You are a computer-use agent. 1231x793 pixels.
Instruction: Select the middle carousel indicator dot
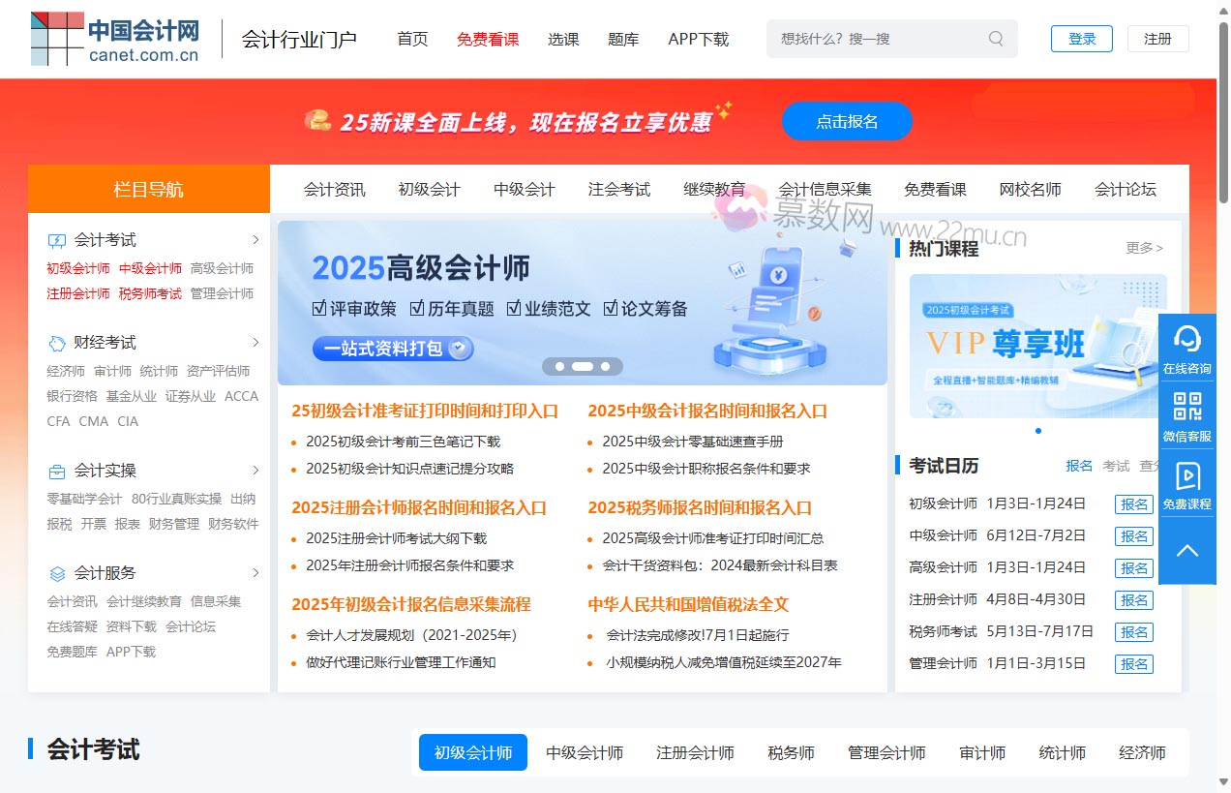[x=583, y=366]
